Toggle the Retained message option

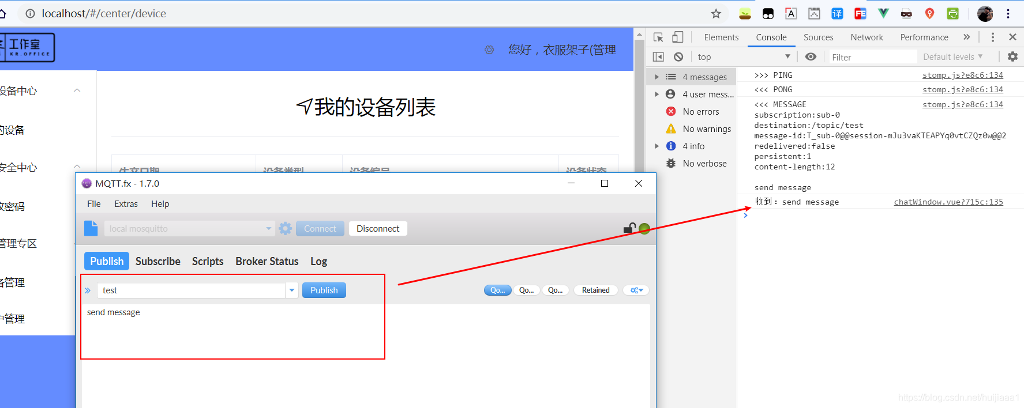tap(596, 290)
